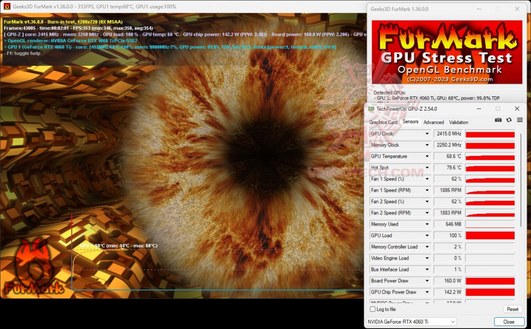Click the Detected GPUs text in FurMark
The image size is (531, 329).
tap(389, 92)
